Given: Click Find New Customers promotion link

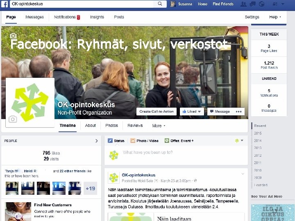Looking at the screenshot, I should pos(53,205).
